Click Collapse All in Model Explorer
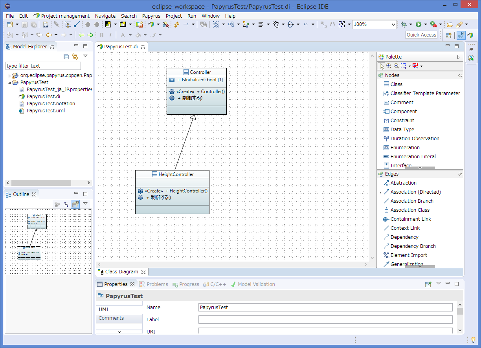Screen dimensions: 481x348 pos(66,57)
